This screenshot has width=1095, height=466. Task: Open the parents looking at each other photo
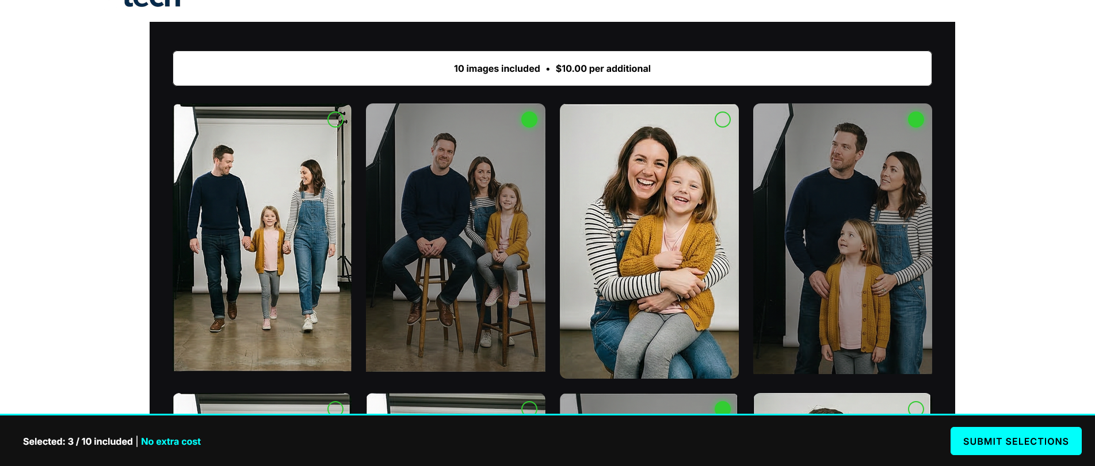pos(842,241)
